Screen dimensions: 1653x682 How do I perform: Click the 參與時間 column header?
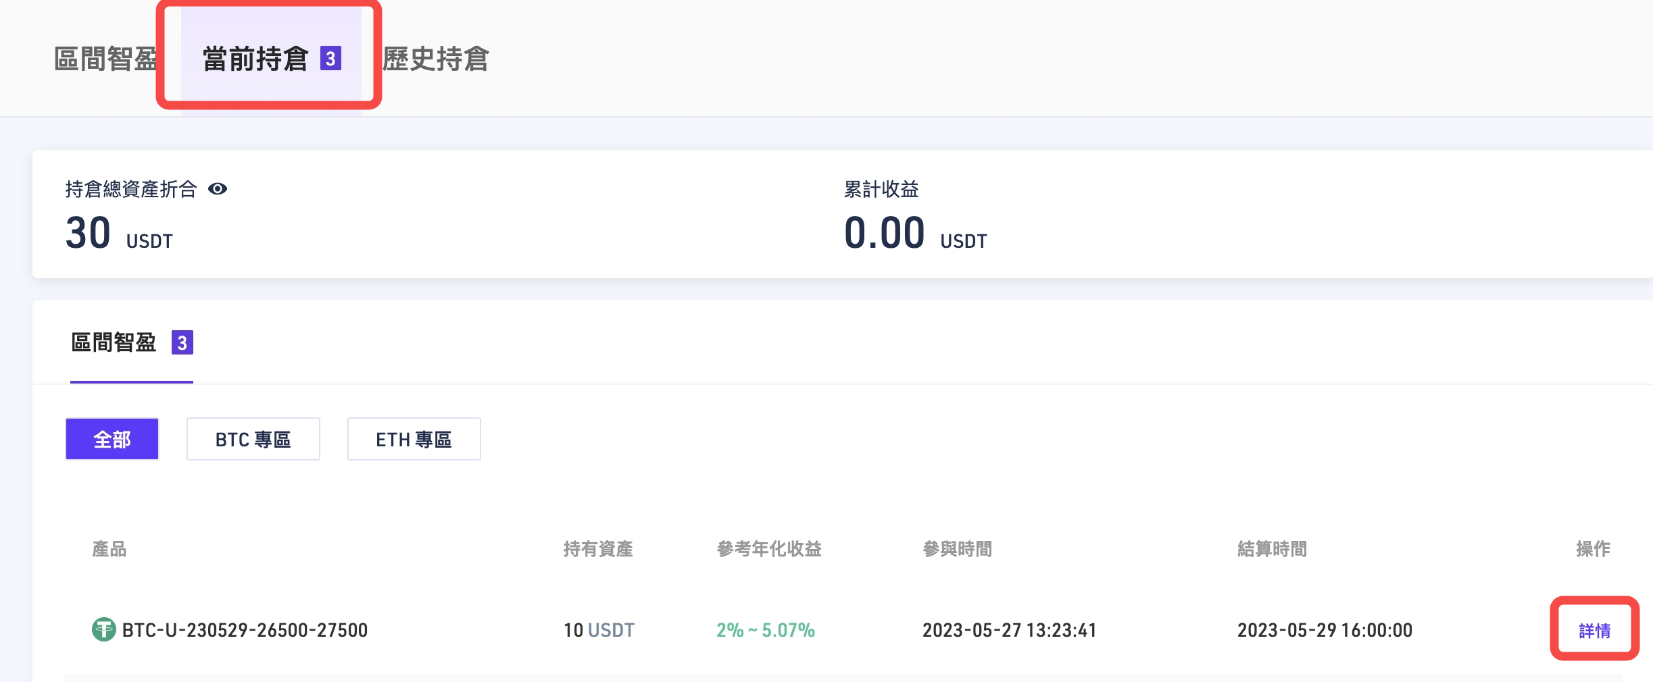pos(958,549)
